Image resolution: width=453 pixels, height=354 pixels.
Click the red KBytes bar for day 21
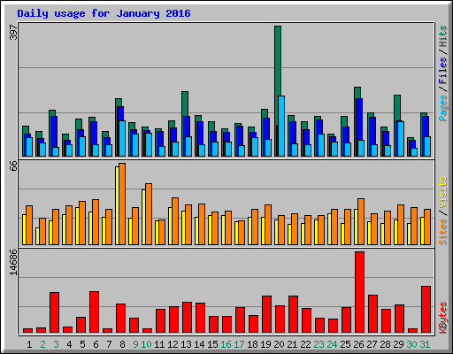pyautogui.click(x=293, y=314)
